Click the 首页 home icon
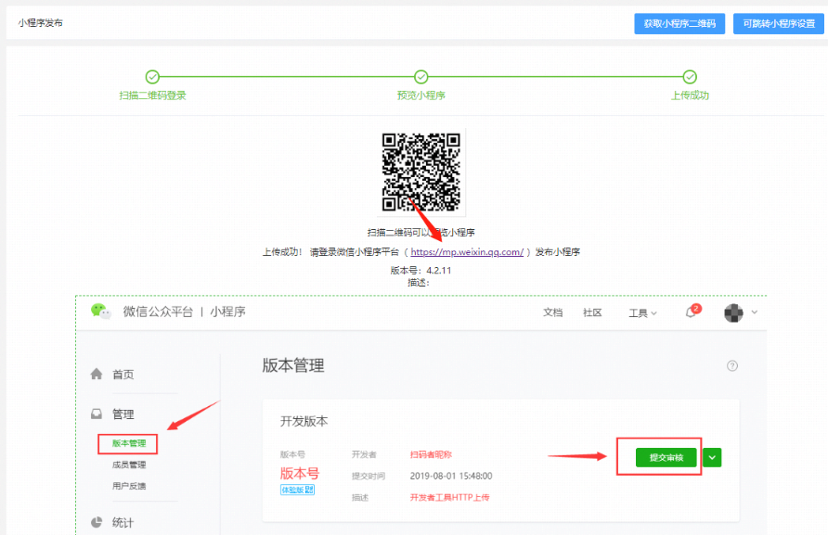Image resolution: width=828 pixels, height=535 pixels. pos(97,374)
